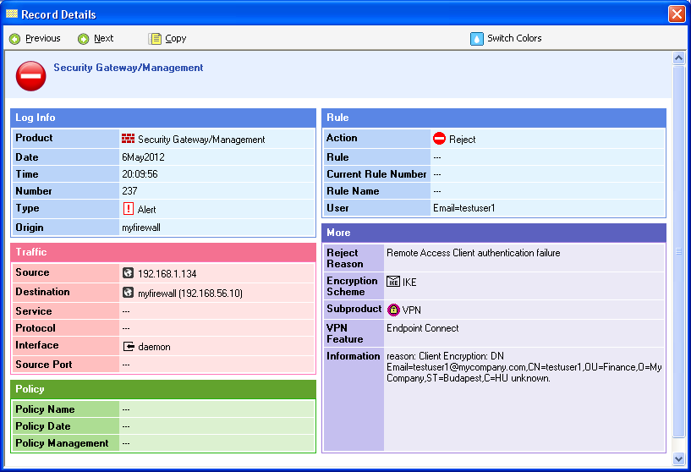
Task: Click the green Next arrow icon
Action: click(83, 39)
